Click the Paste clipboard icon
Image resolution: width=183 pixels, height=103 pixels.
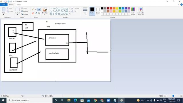pyautogui.click(x=3, y=9)
